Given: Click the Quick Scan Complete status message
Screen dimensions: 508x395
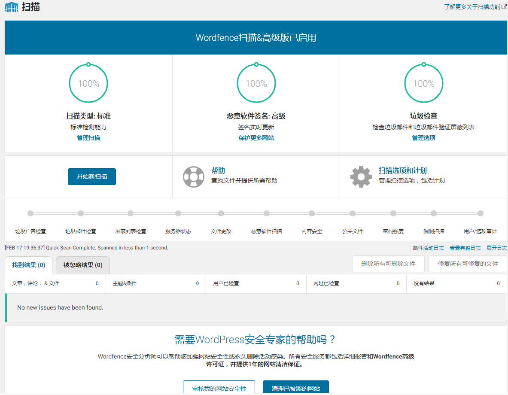Looking at the screenshot, I should point(86,248).
